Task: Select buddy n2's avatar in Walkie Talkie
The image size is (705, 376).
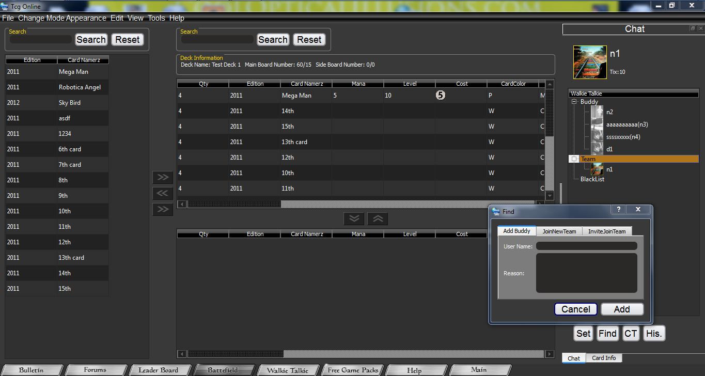Action: click(x=597, y=112)
